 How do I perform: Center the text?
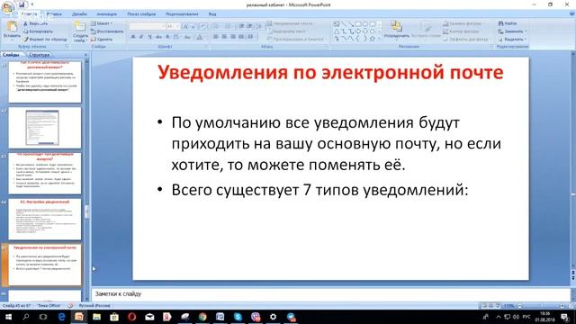click(x=225, y=37)
